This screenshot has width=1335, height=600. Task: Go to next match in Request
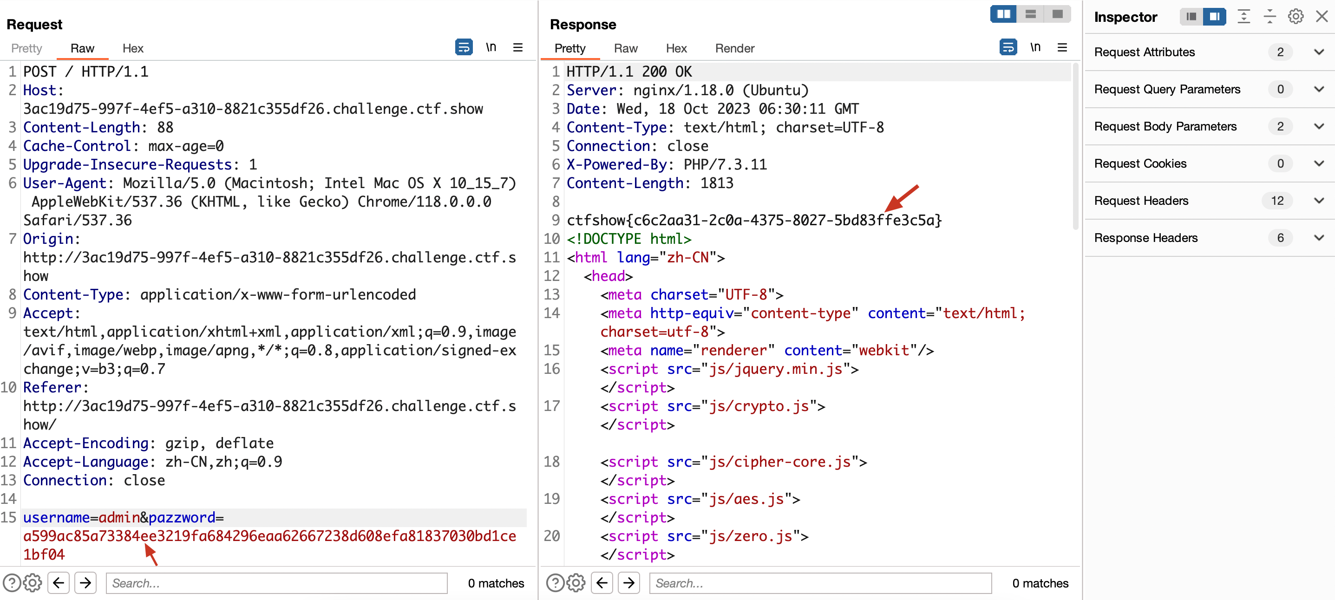85,583
